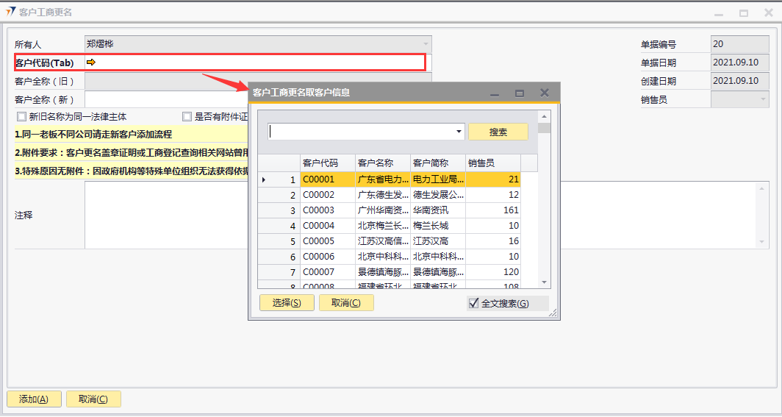The image size is (782, 417).
Task: Close the 客户工商更名取客户信息 dialog
Action: tap(545, 93)
